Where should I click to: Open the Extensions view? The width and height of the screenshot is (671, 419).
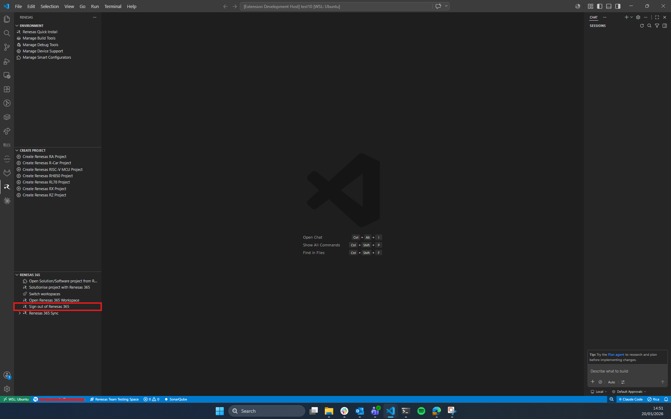pyautogui.click(x=7, y=89)
